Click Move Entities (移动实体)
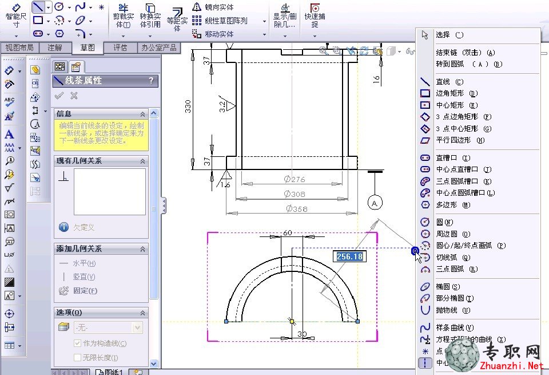Viewport: 549px width, 375px height. tap(213, 34)
